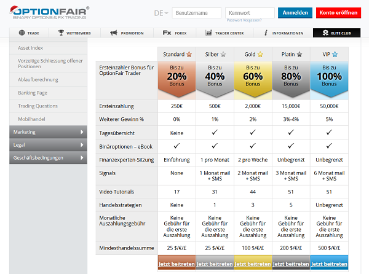Click the megaphone Promotion icon
369x274 pixels.
114,33
